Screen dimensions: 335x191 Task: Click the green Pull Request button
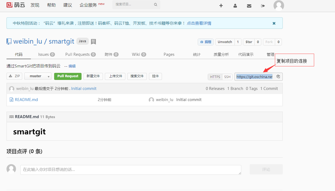[x=68, y=76]
